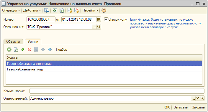The image size is (208, 112).
Task: Click the refresh document toolbar icon
Action: tap(55, 10)
